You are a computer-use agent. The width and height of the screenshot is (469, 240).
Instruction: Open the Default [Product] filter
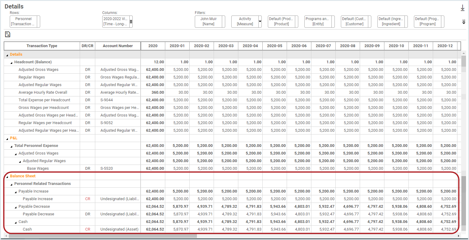(x=283, y=22)
